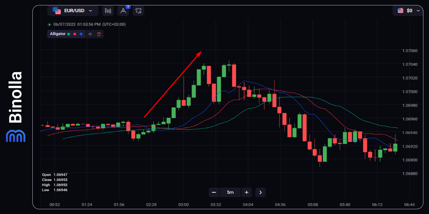Click the date and time 06/07/2023 stamp
The width and height of the screenshot is (429, 214).
coord(90,24)
